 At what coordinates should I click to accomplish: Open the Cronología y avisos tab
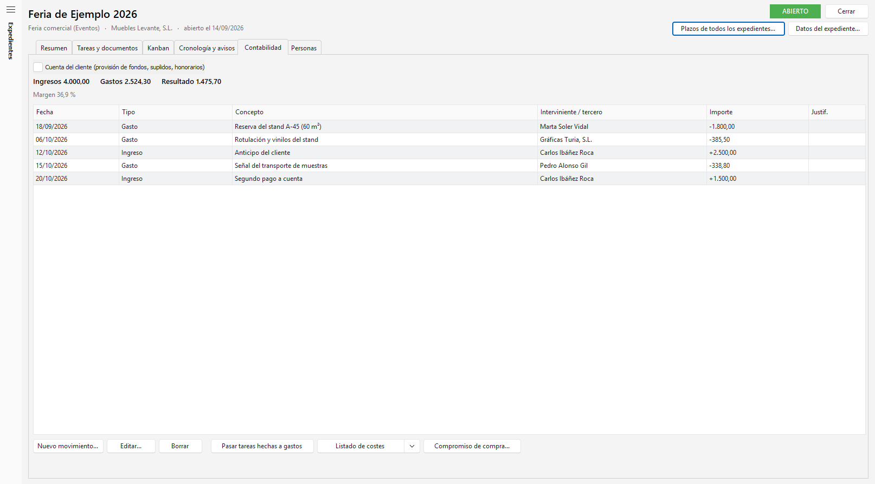[207, 48]
